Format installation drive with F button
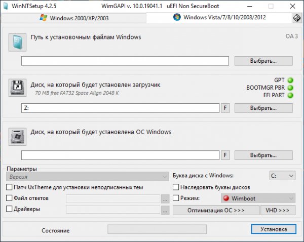Viewport: 304px width, 242px height. pyautogui.click(x=225, y=155)
